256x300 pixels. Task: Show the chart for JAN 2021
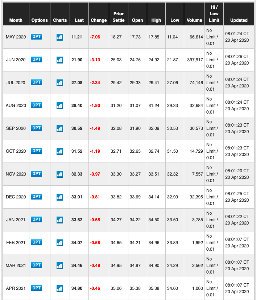pyautogui.click(x=60, y=220)
